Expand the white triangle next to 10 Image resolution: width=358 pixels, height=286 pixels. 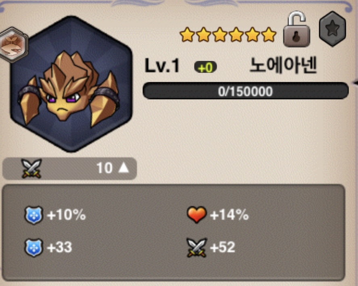(x=124, y=168)
